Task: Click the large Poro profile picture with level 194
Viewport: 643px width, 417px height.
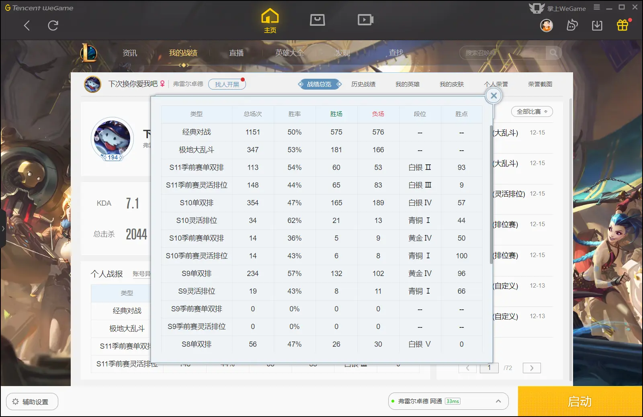Action: pyautogui.click(x=112, y=139)
